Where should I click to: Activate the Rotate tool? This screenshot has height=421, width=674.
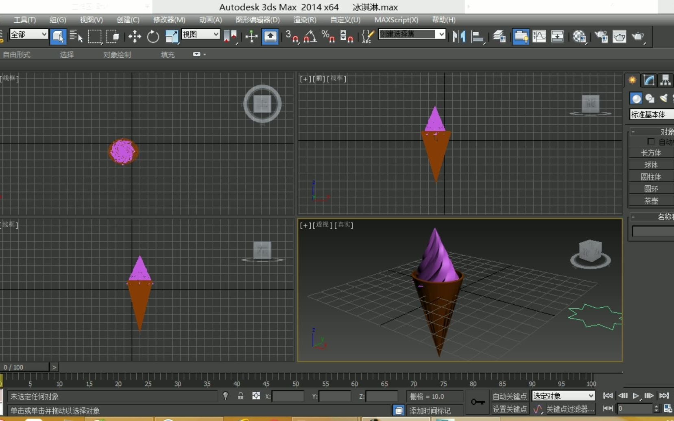(x=153, y=37)
